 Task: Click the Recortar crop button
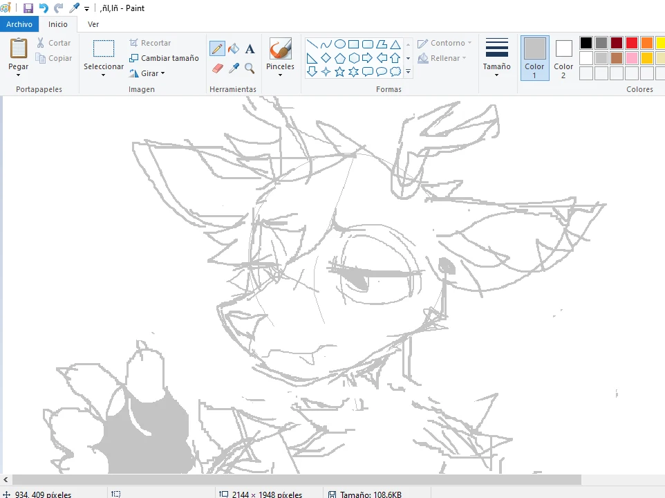[x=150, y=43]
